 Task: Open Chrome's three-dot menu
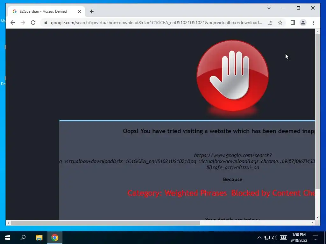pyautogui.click(x=313, y=23)
